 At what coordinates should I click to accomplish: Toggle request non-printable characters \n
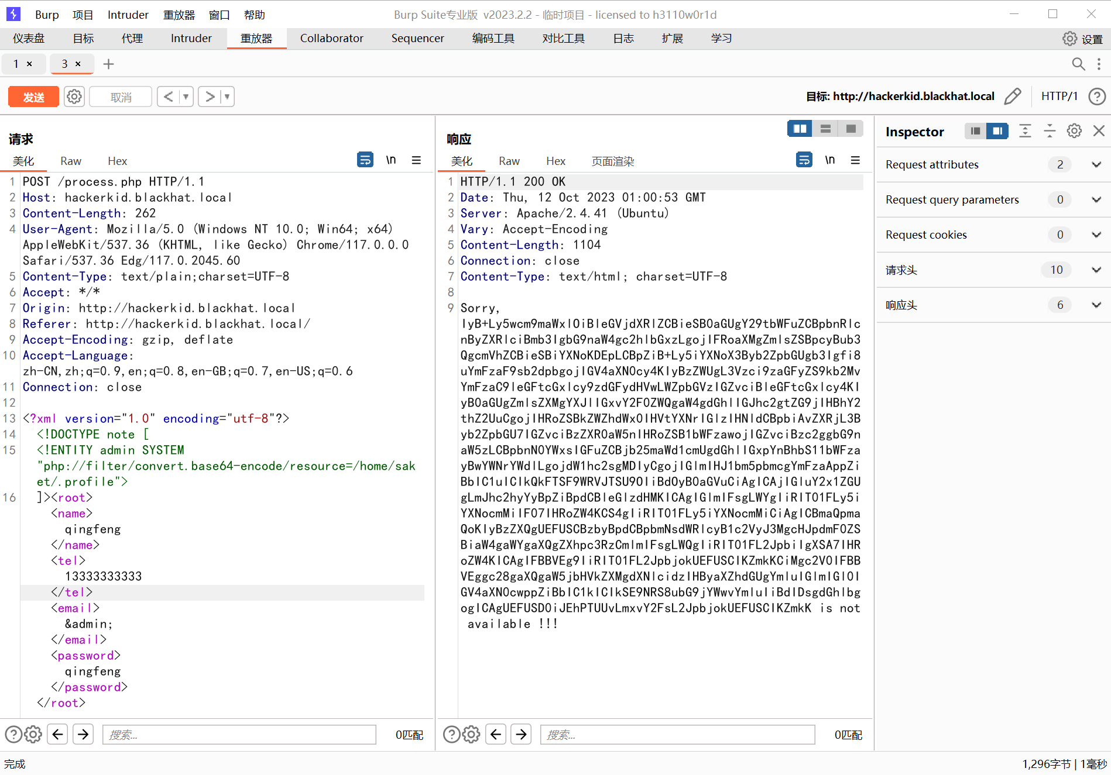coord(391,160)
